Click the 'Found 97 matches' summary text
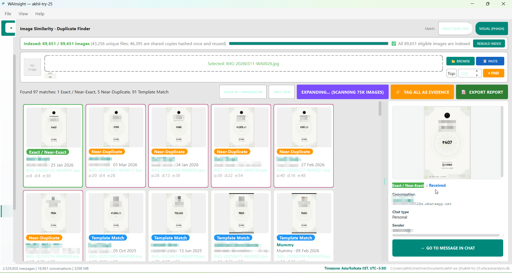Screen dimensions: 512x273 pyautogui.click(x=94, y=92)
